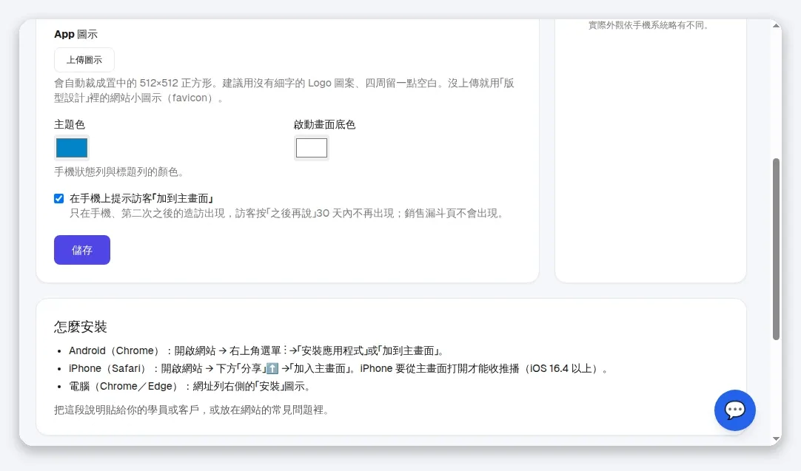
Task: Click the 主題色 label text
Action: (x=70, y=124)
